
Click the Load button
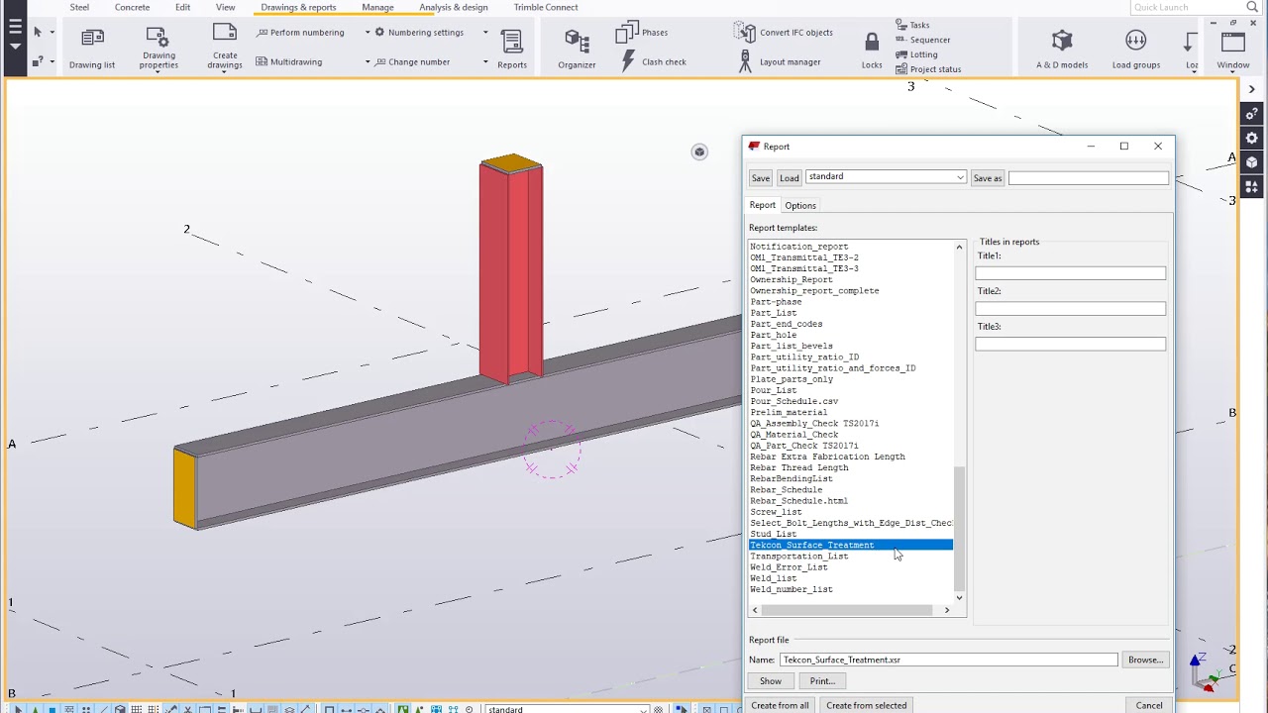click(789, 178)
